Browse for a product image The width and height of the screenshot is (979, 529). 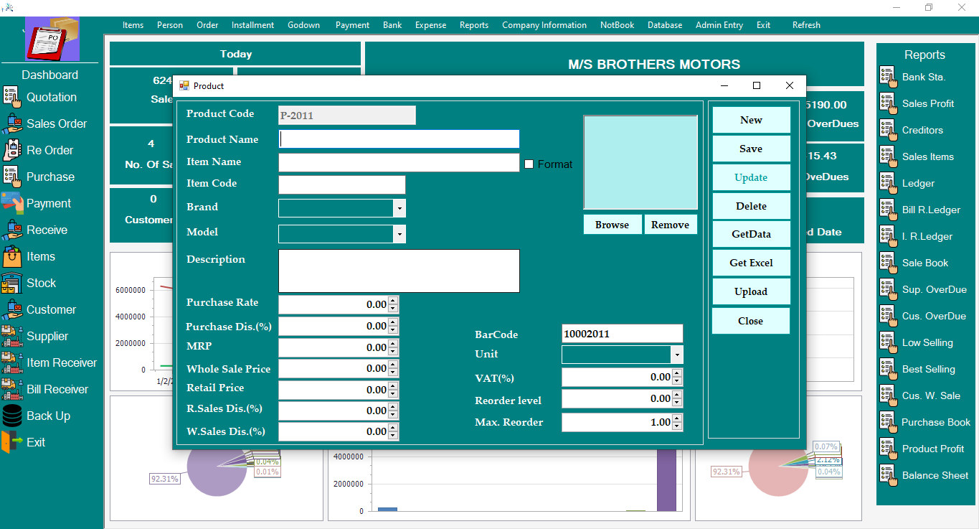612,225
